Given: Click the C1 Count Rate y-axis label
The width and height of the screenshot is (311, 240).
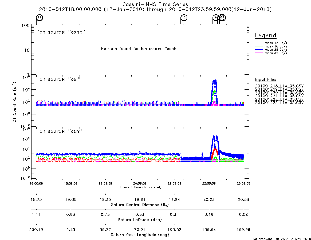Looking at the screenshot, I should pyautogui.click(x=14, y=102).
